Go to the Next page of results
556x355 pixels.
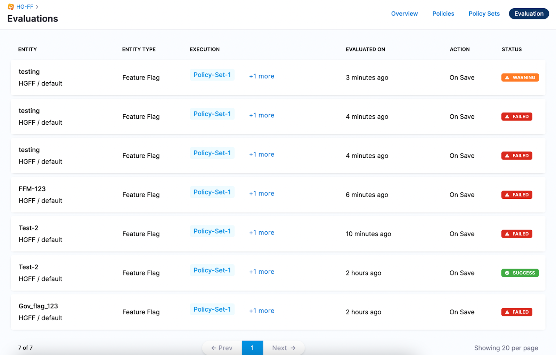(x=284, y=348)
